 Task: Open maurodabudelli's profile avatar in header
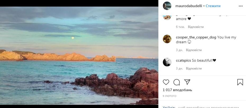[167, 6]
